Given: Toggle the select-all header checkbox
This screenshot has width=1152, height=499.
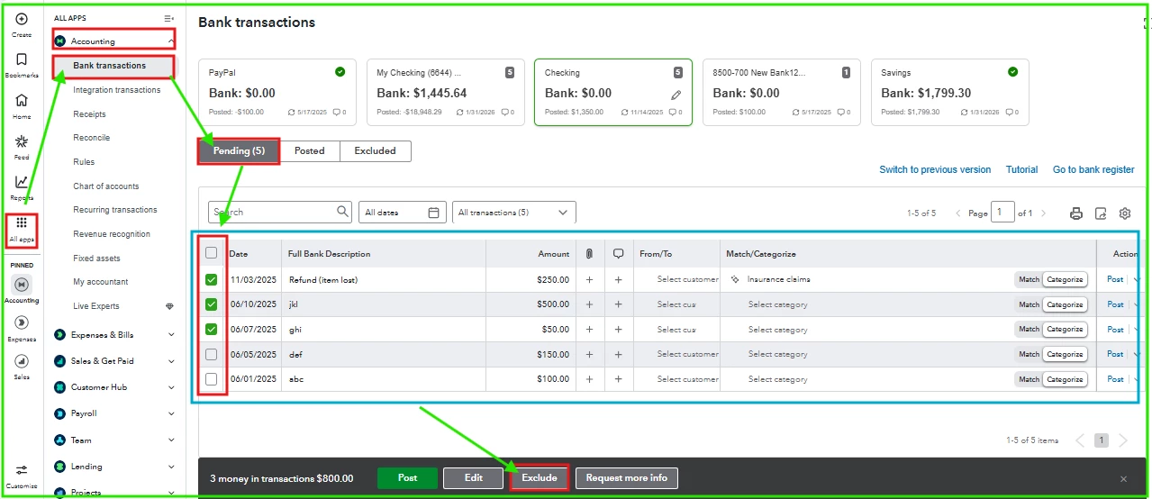Looking at the screenshot, I should click(x=211, y=253).
